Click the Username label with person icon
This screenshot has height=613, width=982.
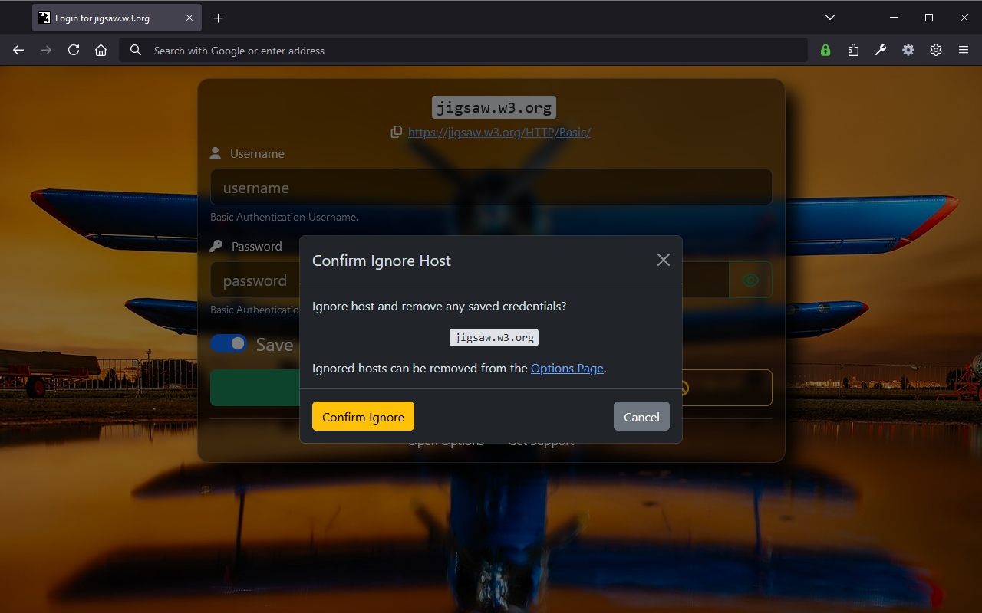247,153
